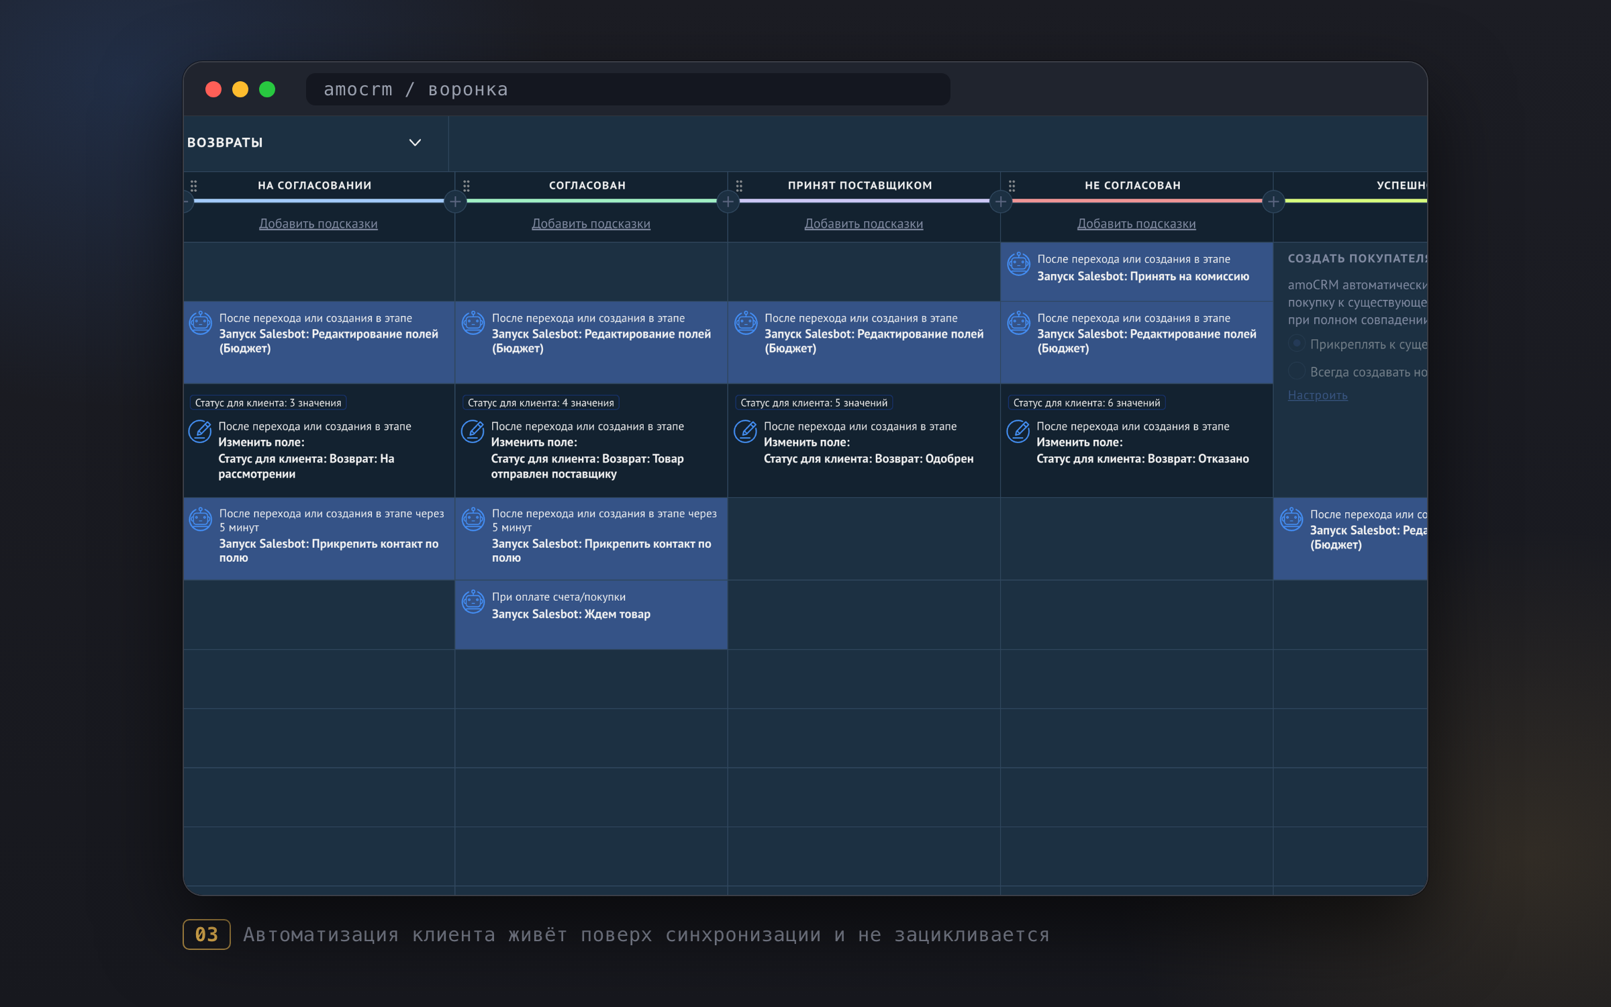
Task: Click tag Статус для клиента: 4 значения
Action: [x=540, y=403]
